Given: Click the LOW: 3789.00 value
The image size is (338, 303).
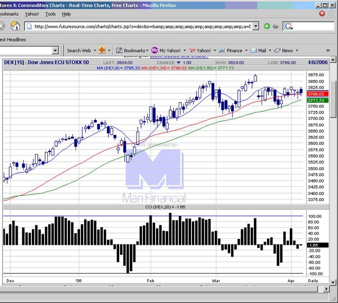Looking at the screenshot, I should click(282, 63).
